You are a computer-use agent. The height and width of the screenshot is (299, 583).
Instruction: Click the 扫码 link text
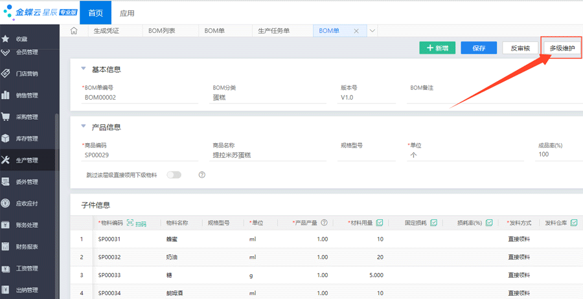pyautogui.click(x=141, y=223)
